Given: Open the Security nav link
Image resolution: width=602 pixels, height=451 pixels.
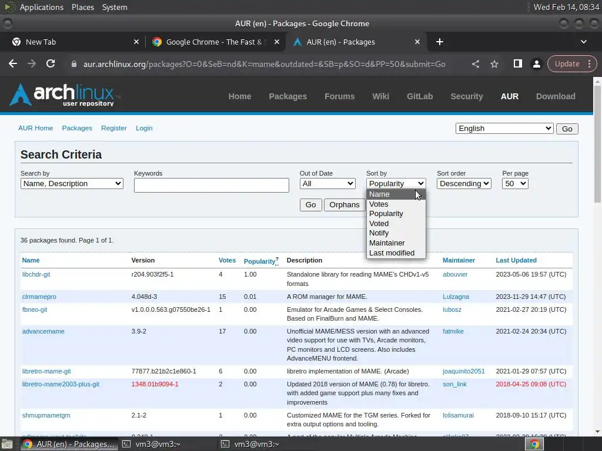Looking at the screenshot, I should point(466,96).
